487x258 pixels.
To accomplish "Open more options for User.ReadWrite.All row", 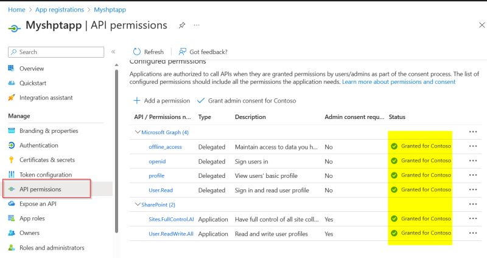I will [x=473, y=233].
